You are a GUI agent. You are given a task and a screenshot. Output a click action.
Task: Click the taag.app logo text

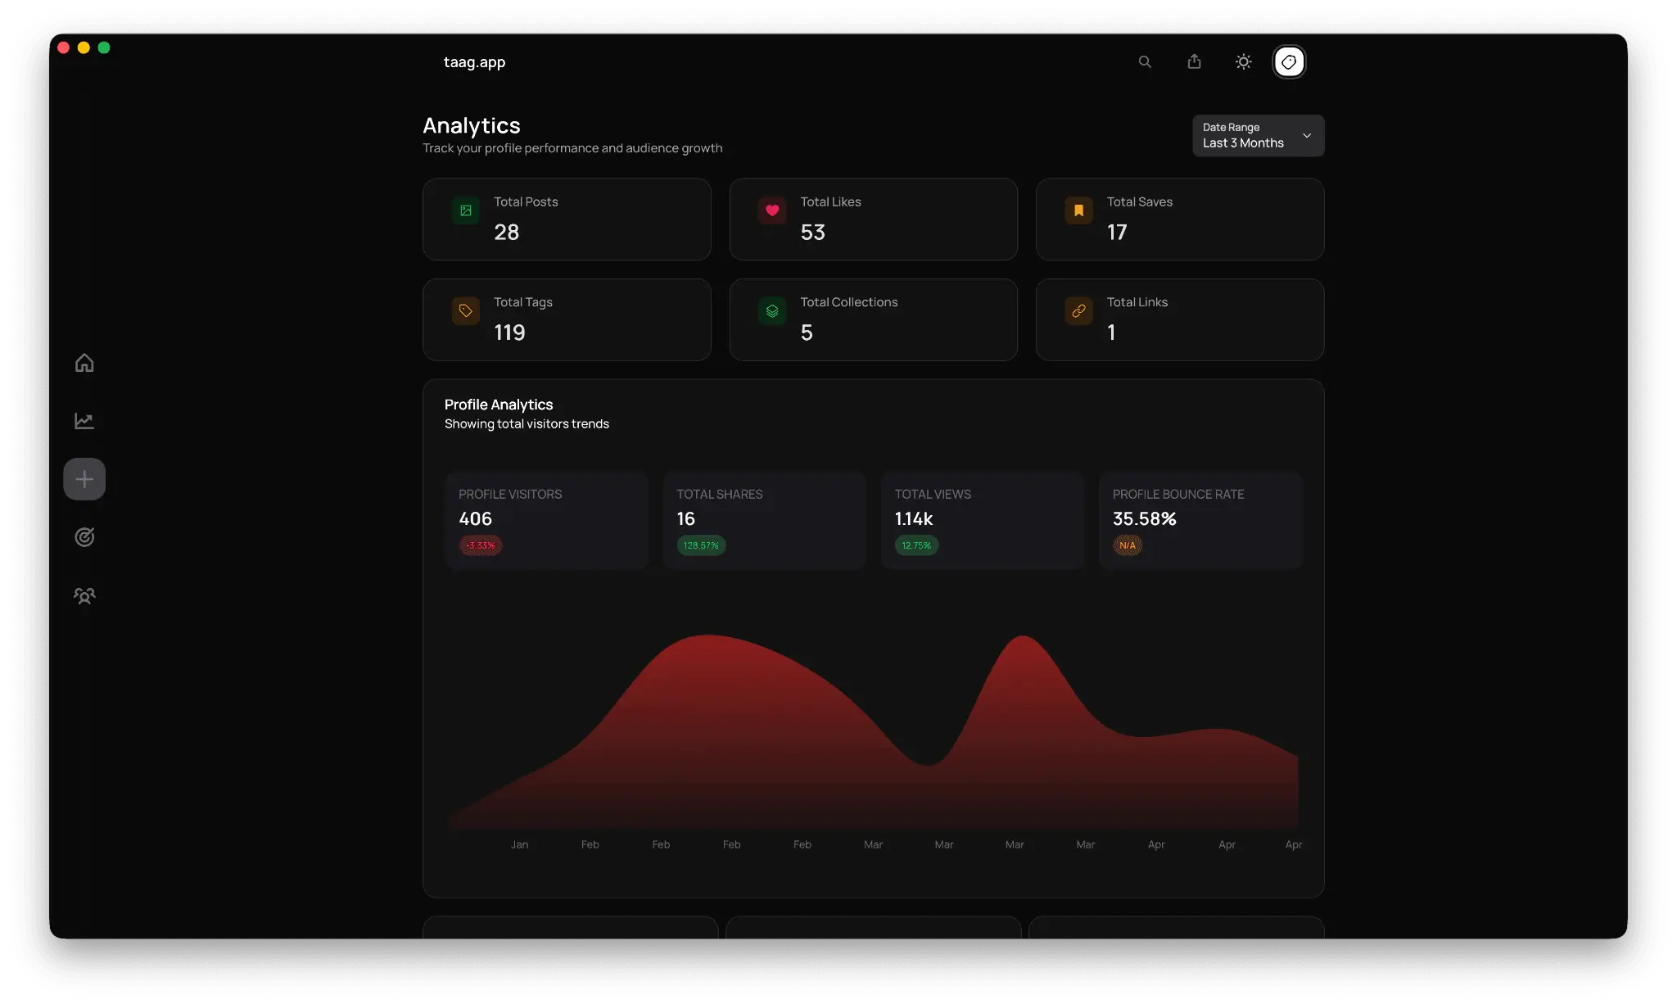click(x=474, y=62)
